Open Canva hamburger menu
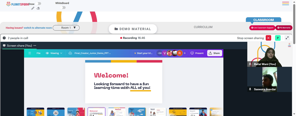 (x=30, y=53)
